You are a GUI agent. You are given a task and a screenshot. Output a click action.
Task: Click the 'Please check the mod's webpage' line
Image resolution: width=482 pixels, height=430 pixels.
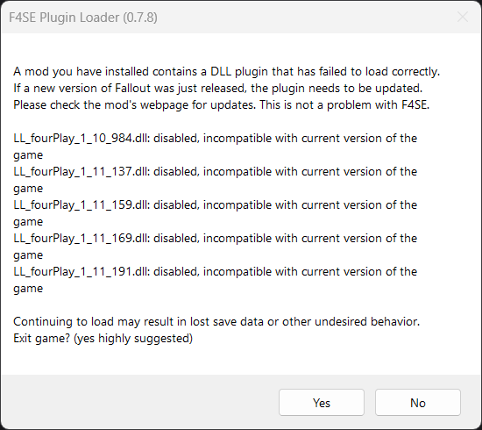[x=222, y=105]
